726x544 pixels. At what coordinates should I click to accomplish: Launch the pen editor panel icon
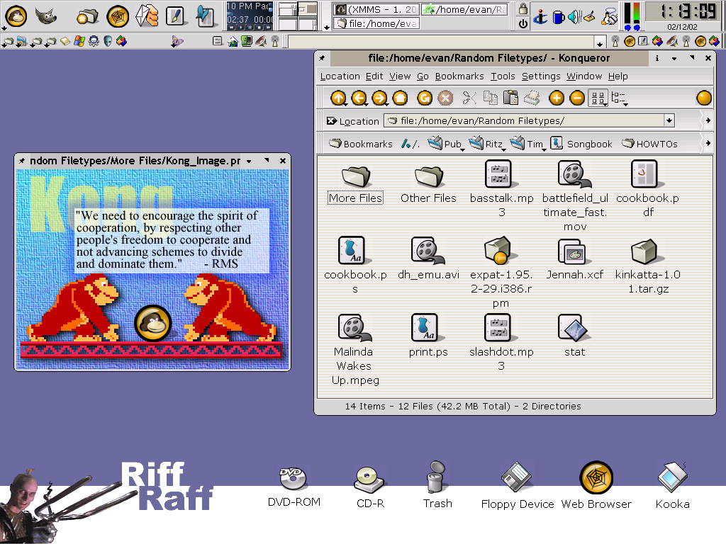click(x=176, y=16)
